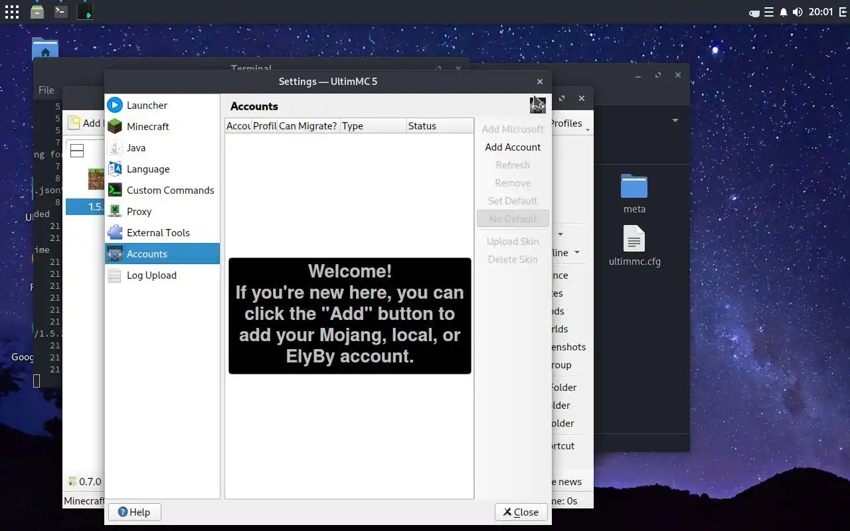Viewport: 850px width, 531px height.
Task: Click the Profile column header
Action: click(x=264, y=126)
